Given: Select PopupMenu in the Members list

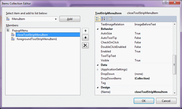Looking at the screenshot, I should click(20, 31).
